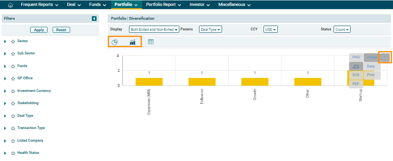Switch to pie chart view
Screen dimensions: 393x161
pyautogui.click(x=115, y=42)
